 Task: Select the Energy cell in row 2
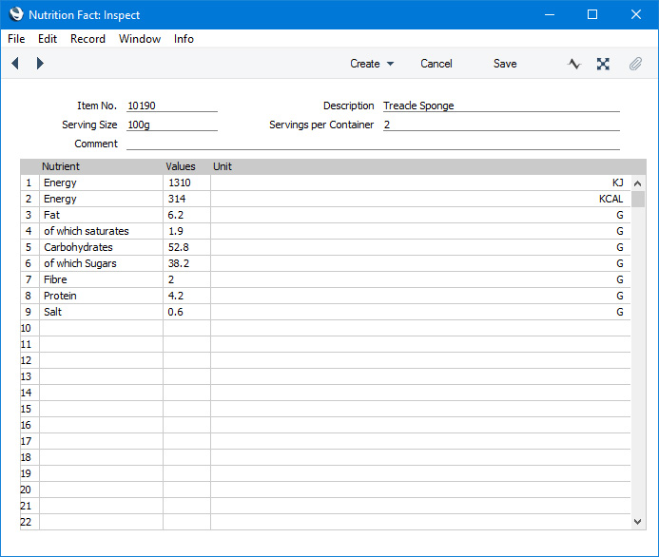click(102, 199)
